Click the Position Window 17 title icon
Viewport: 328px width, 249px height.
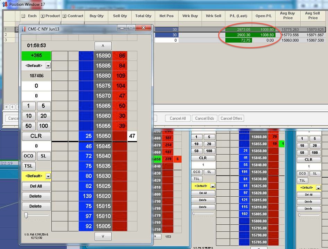point(5,5)
